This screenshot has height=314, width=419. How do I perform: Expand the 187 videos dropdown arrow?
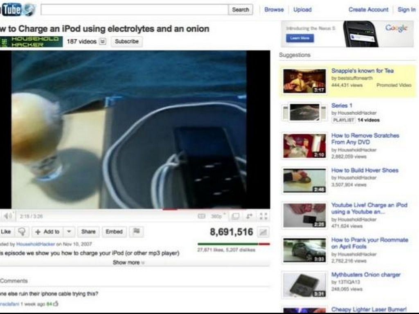coord(103,41)
